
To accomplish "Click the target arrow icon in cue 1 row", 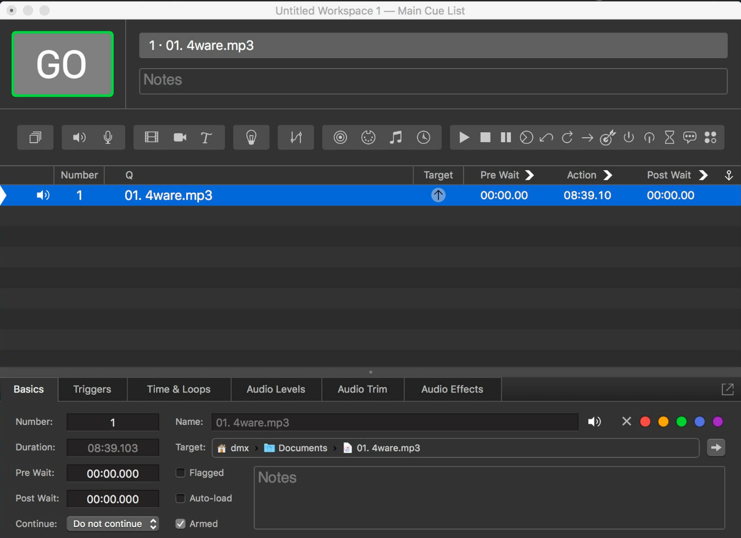I will [x=438, y=195].
